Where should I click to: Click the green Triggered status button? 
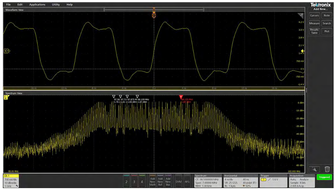(x=324, y=177)
